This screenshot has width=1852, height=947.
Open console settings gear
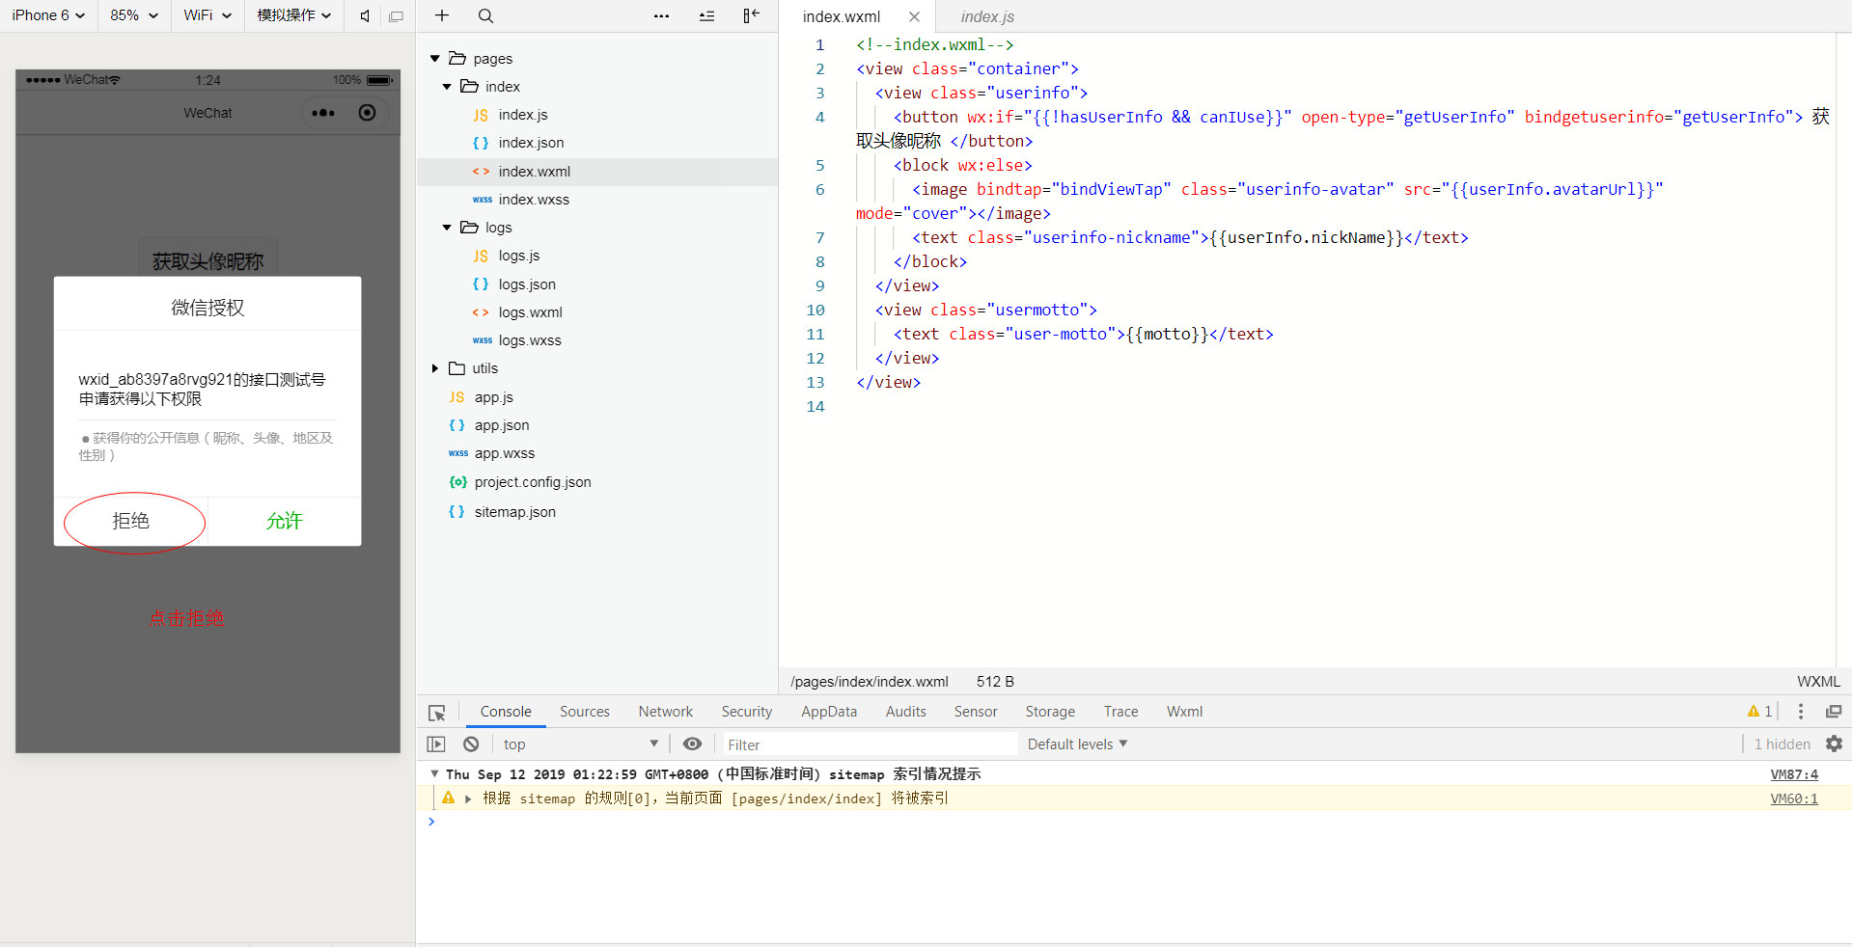click(x=1834, y=744)
